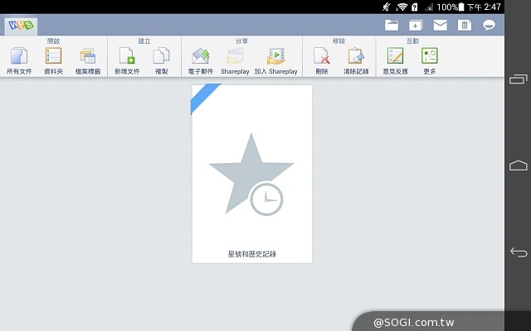Image resolution: width=531 pixels, height=331 pixels.
Task: Tap the Android back button
Action: tap(518, 252)
